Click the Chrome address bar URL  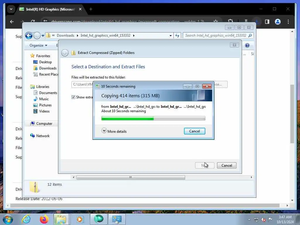127,22
